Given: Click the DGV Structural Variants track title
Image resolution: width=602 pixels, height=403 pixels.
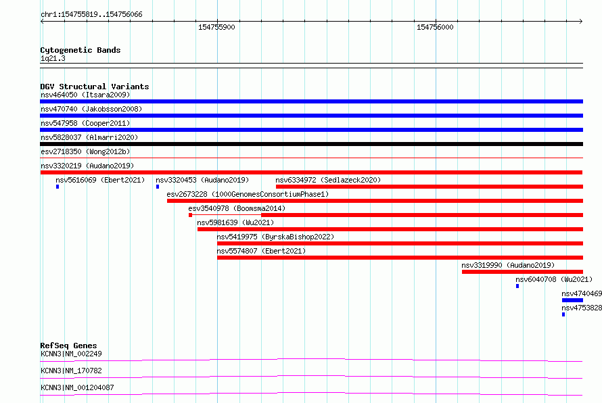Looking at the screenshot, I should pyautogui.click(x=95, y=87).
